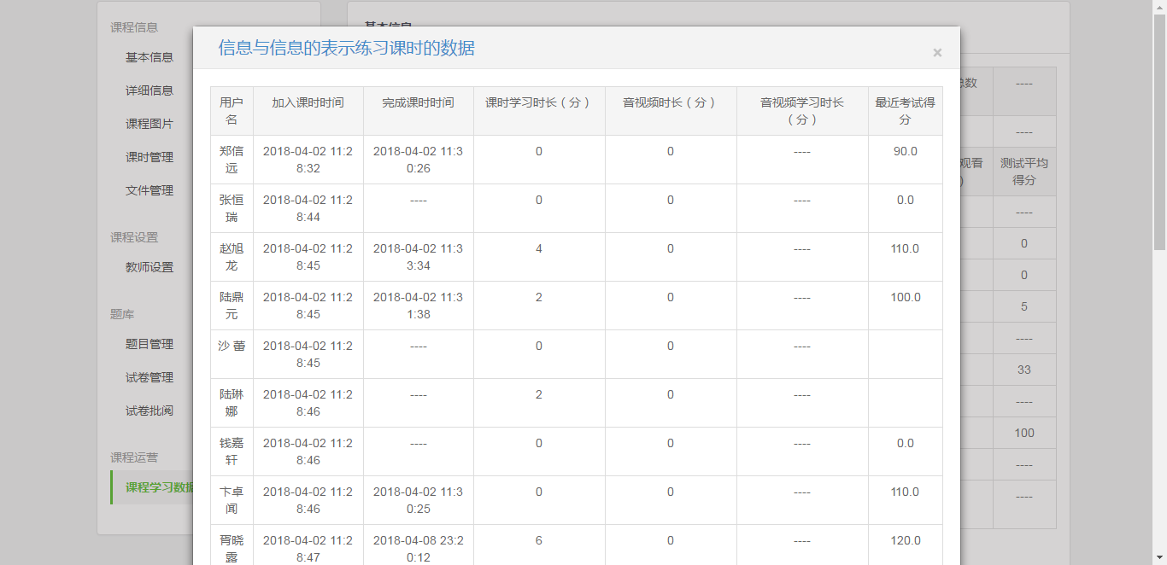The width and height of the screenshot is (1167, 565).
Task: Select 课程图片 in the sidebar
Action: click(150, 124)
